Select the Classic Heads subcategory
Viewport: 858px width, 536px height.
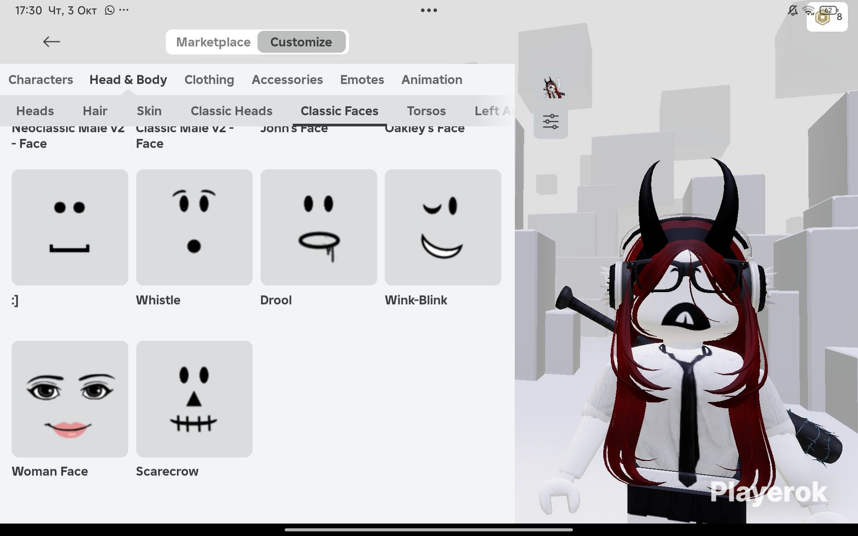tap(232, 111)
